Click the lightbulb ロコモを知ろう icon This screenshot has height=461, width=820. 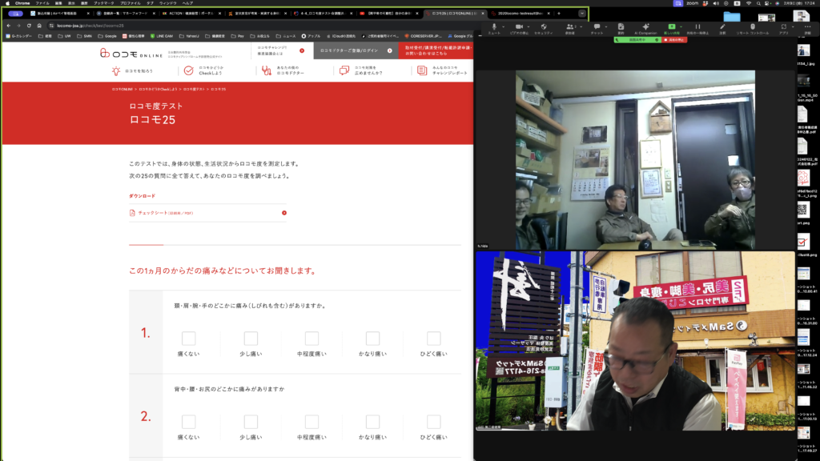click(x=115, y=70)
